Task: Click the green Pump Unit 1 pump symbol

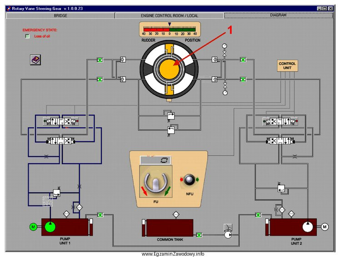Action: 50,227
